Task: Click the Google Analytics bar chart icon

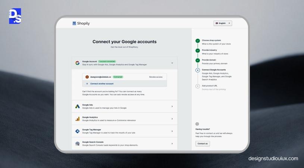Action: pyautogui.click(x=77, y=119)
